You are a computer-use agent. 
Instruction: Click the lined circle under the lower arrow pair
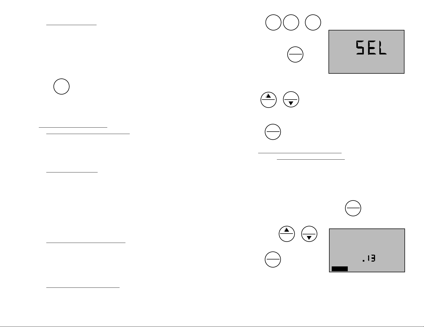tap(273, 259)
